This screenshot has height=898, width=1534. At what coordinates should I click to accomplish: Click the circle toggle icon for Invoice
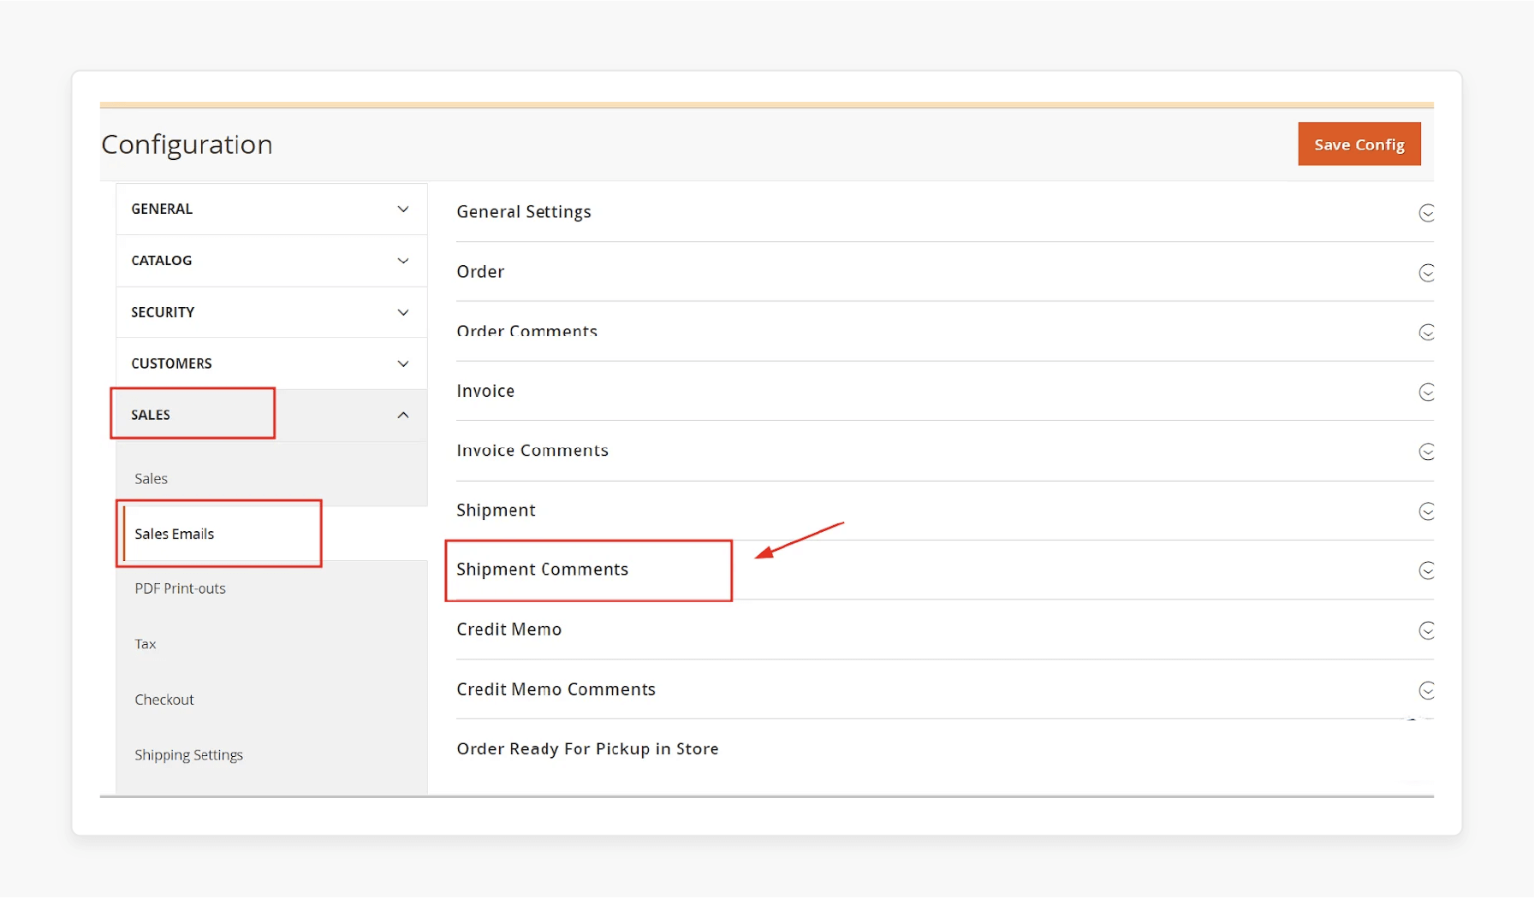click(1426, 392)
